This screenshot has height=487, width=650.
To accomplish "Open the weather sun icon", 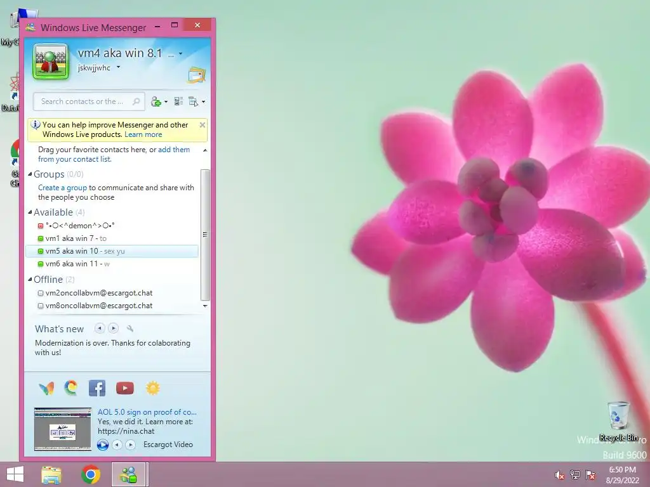I will (x=152, y=388).
